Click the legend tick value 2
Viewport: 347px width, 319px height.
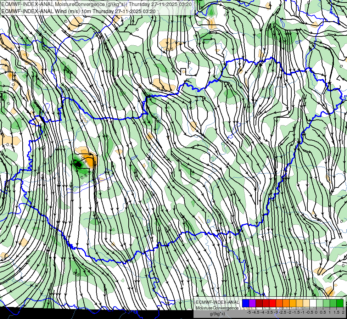click(343, 312)
